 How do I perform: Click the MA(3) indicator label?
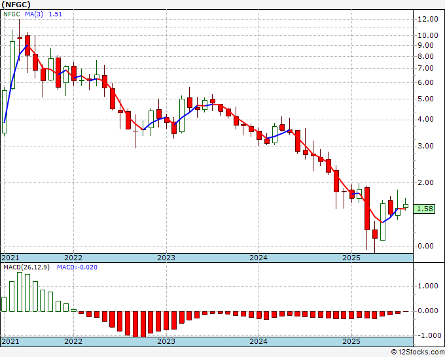pyautogui.click(x=34, y=14)
